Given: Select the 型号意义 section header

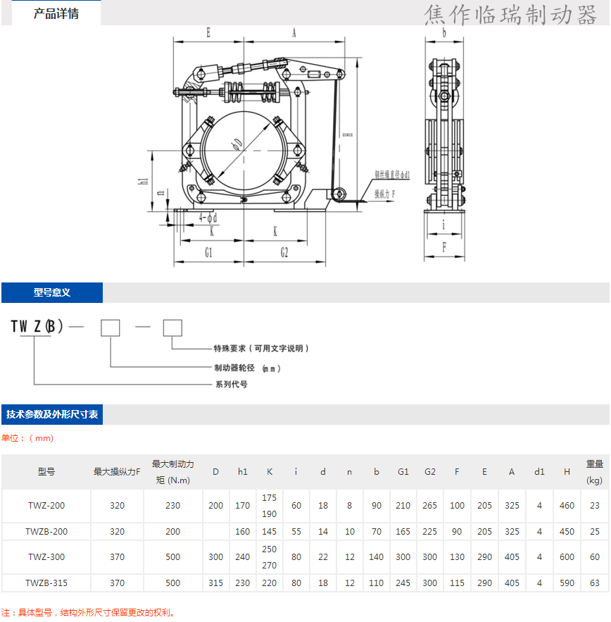Looking at the screenshot, I should tap(52, 292).
